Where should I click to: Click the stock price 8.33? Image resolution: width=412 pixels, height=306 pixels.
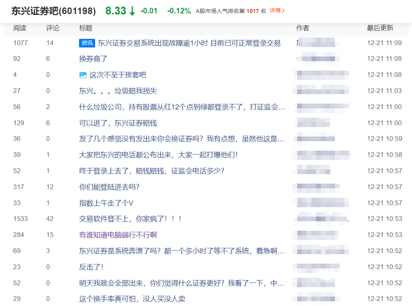click(116, 11)
